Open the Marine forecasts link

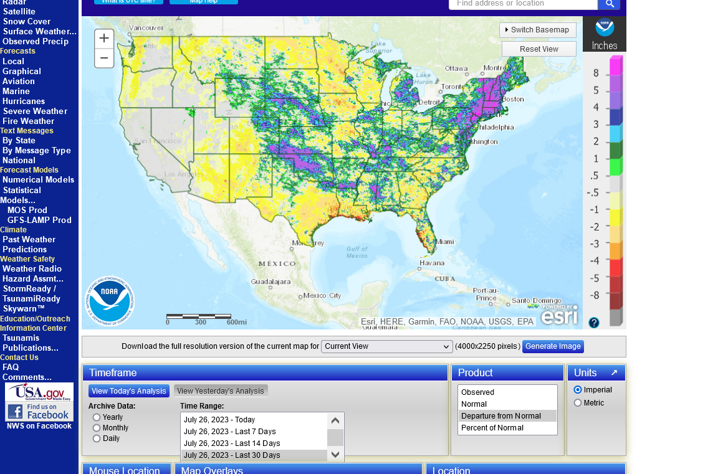click(16, 91)
